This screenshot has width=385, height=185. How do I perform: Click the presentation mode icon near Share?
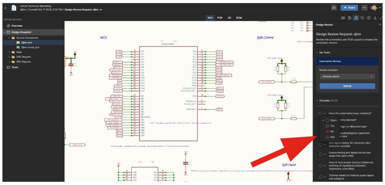334,8
